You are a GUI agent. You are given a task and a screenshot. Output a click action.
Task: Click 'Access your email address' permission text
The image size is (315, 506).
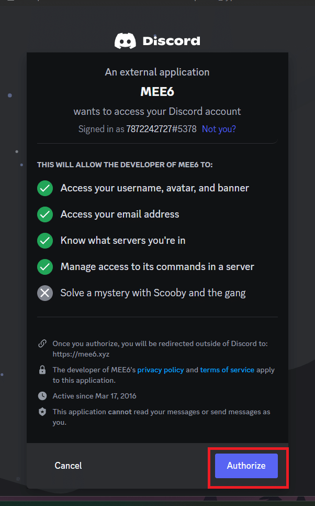tap(120, 214)
